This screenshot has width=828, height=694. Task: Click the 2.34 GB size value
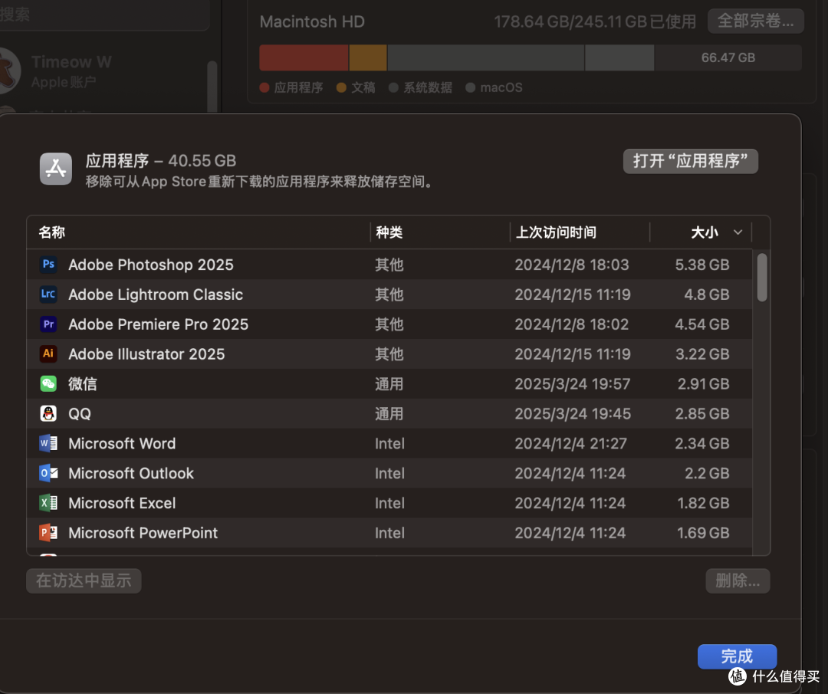pyautogui.click(x=701, y=444)
